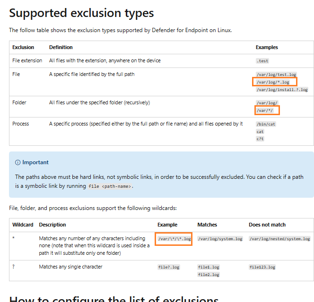Image resolution: width=314 pixels, height=302 pixels.
Task: Click the '/var/log/' folder example
Action: [x=267, y=103]
